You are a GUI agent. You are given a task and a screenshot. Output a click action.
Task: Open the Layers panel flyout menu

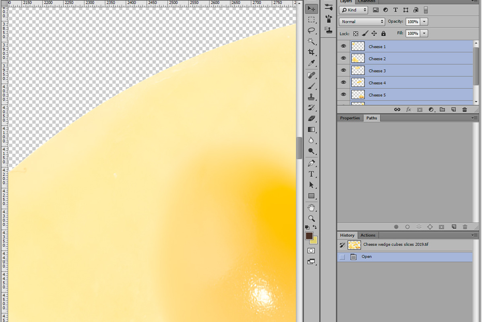[x=475, y=1]
